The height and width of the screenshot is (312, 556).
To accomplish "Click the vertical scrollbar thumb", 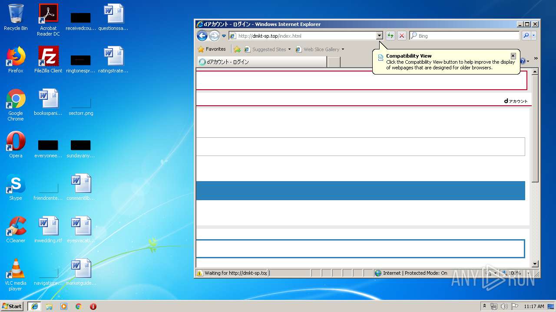I will click(x=535, y=129).
